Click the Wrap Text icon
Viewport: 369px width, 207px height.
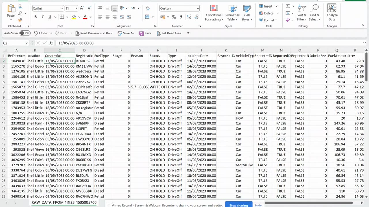click(x=148, y=8)
